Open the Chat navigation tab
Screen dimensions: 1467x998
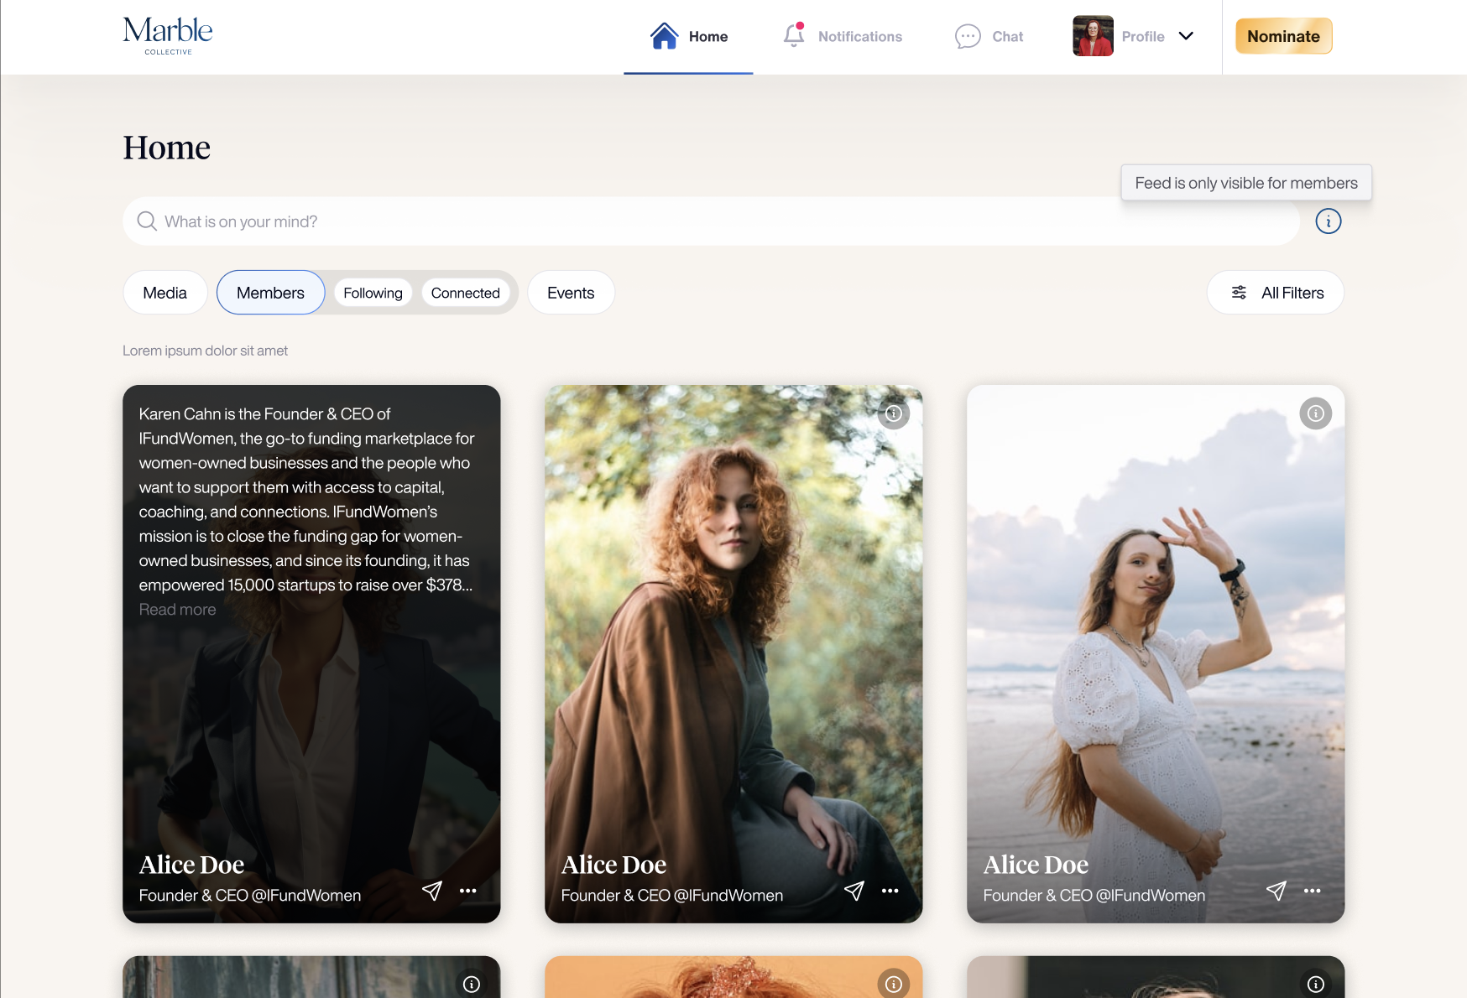[x=989, y=37]
